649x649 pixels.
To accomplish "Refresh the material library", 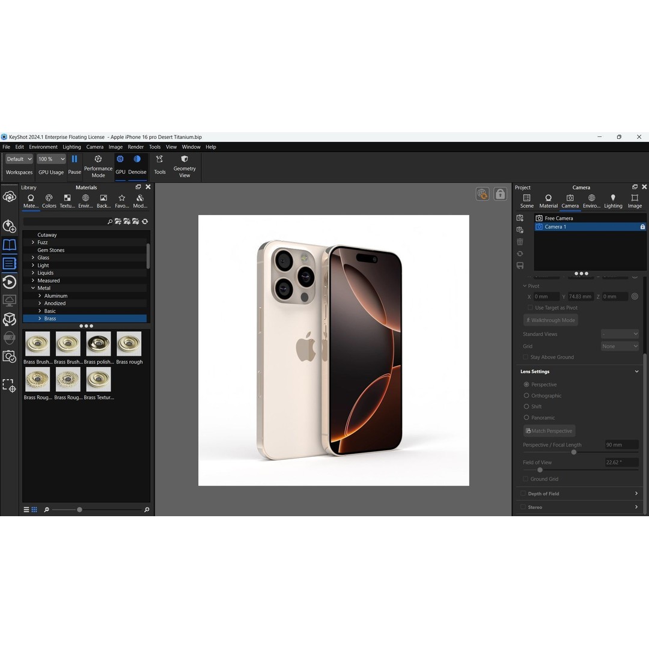I will tap(145, 221).
